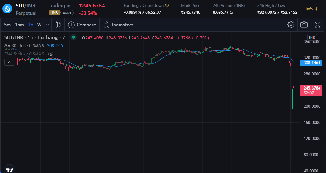Open the INR price scale currency selector

pyautogui.click(x=312, y=37)
